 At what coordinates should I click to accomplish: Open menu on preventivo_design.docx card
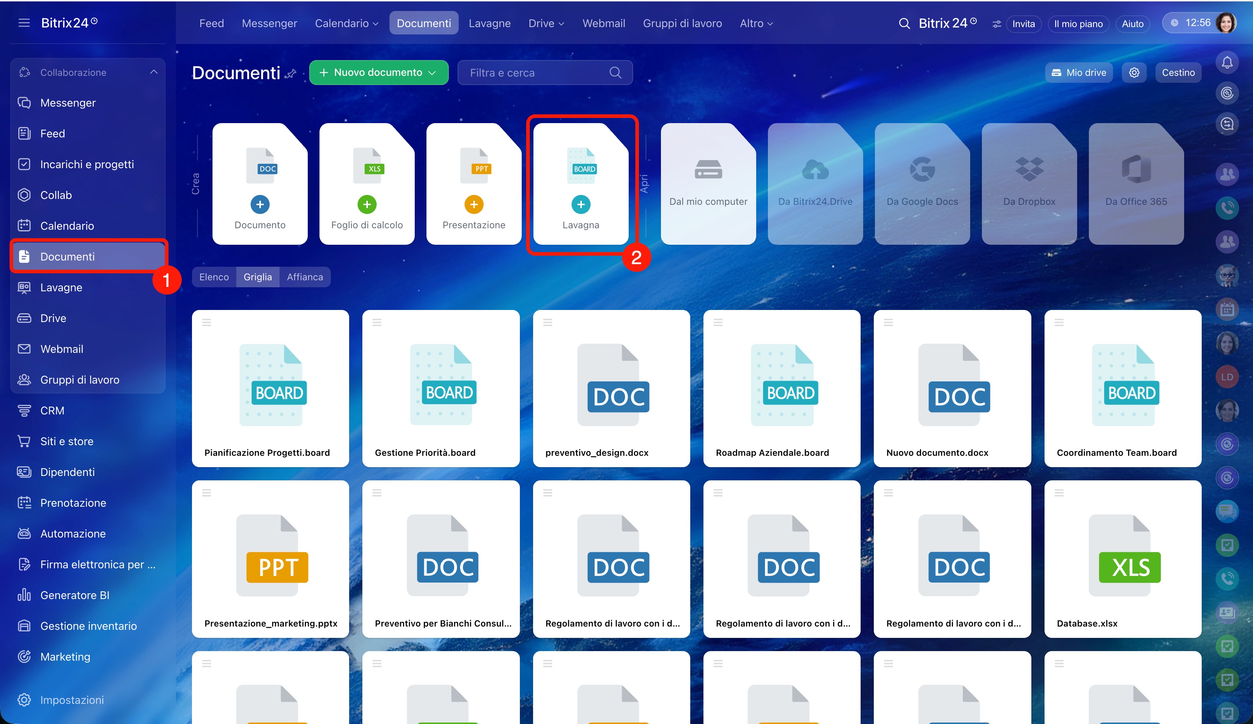pyautogui.click(x=548, y=323)
